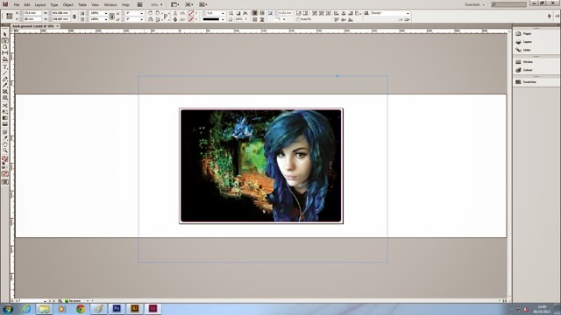Open Windows Explorer folder from taskbar
Screen dimensions: 561x315
point(45,309)
